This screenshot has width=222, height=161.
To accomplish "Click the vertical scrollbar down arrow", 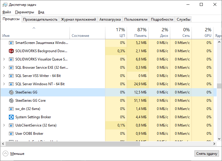I will [x=219, y=139].
